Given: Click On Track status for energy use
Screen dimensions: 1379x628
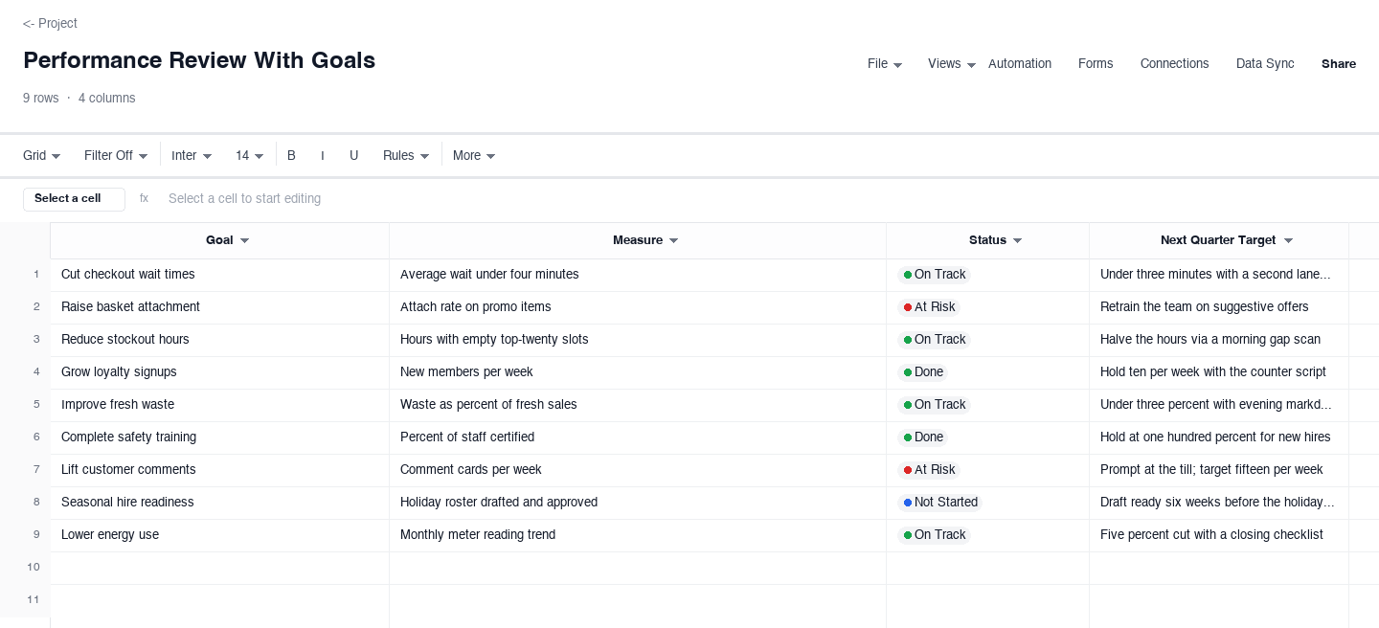Looking at the screenshot, I should pyautogui.click(x=935, y=535).
